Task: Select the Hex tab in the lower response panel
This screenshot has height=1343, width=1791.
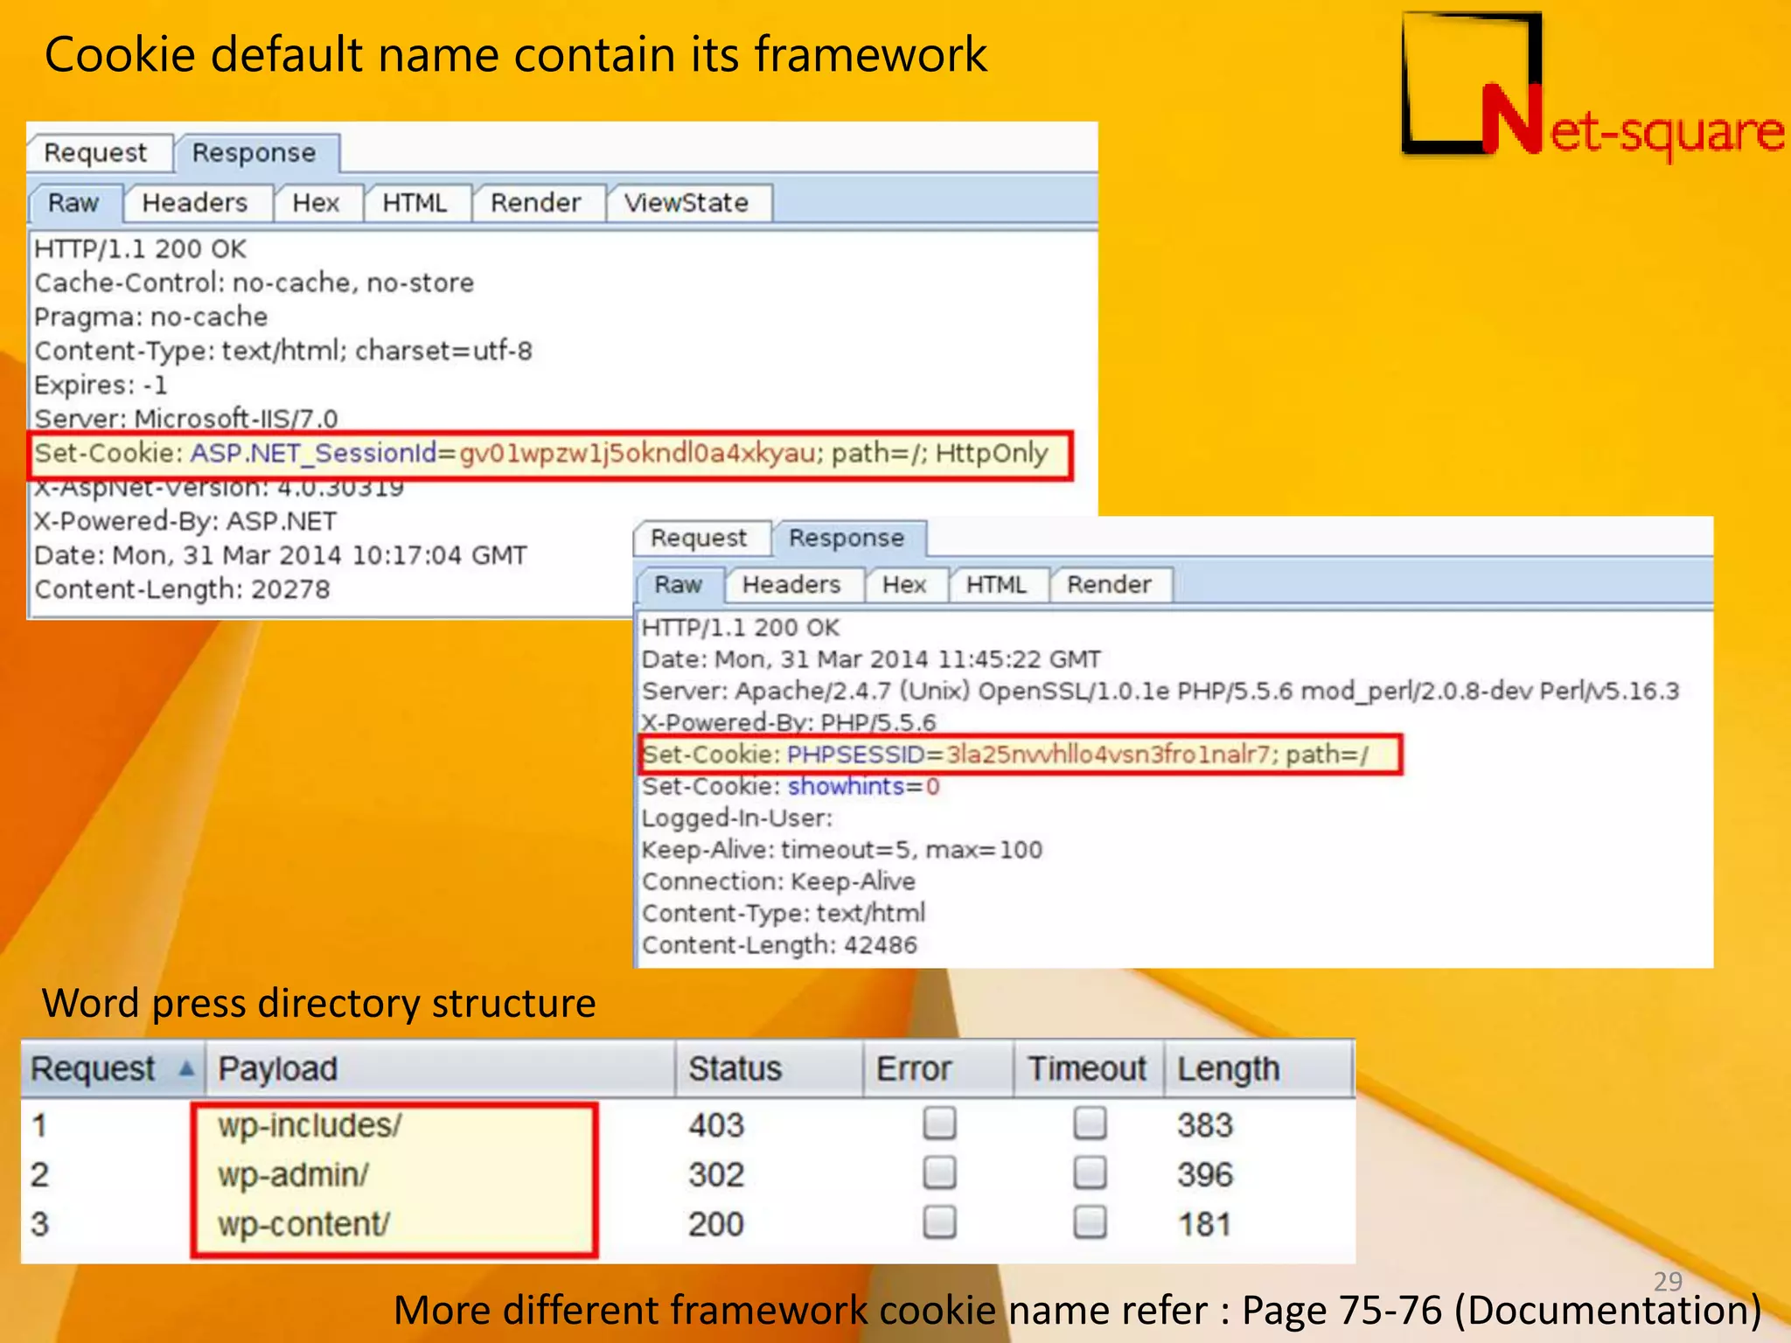Action: [903, 584]
